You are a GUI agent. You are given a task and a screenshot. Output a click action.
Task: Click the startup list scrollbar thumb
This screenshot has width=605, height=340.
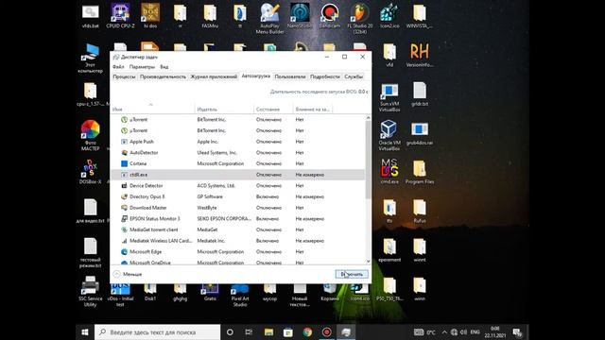coord(368,160)
